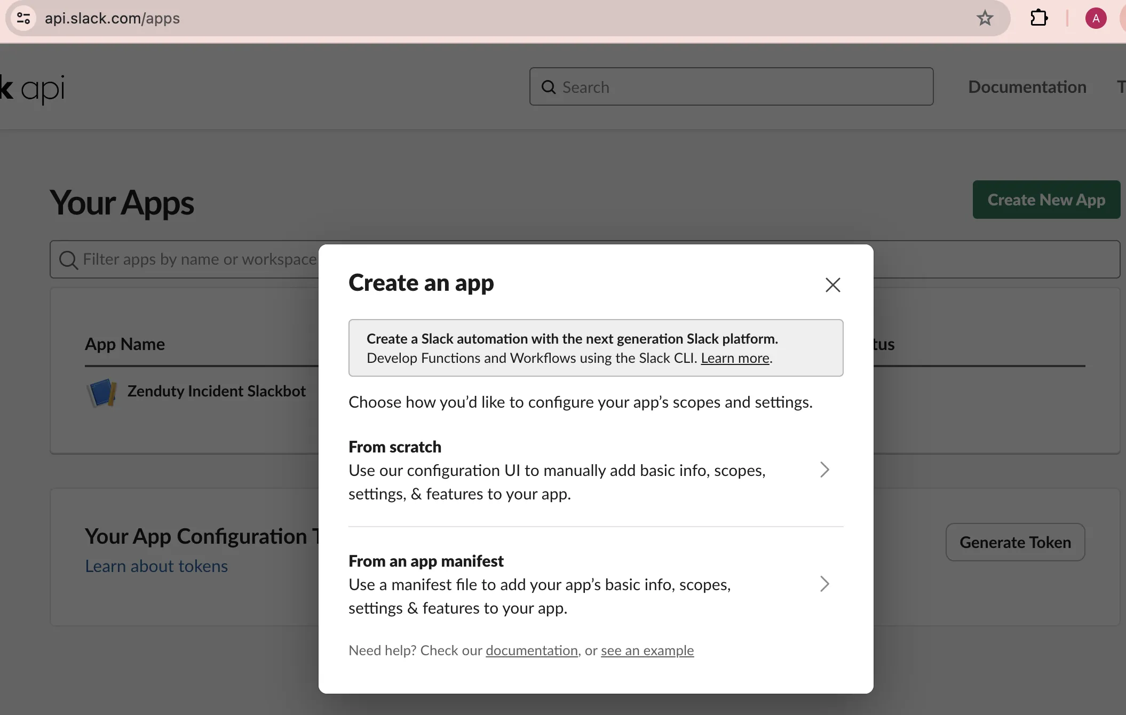Click the filter apps magnifier icon
This screenshot has height=715, width=1126.
click(68, 260)
